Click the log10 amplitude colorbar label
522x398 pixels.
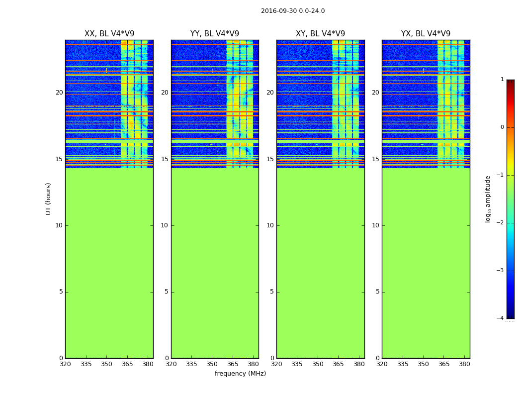pyautogui.click(x=488, y=199)
